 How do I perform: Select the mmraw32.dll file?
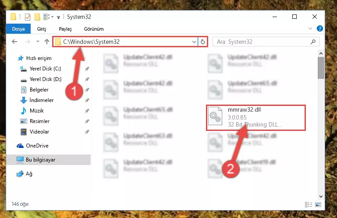256,117
